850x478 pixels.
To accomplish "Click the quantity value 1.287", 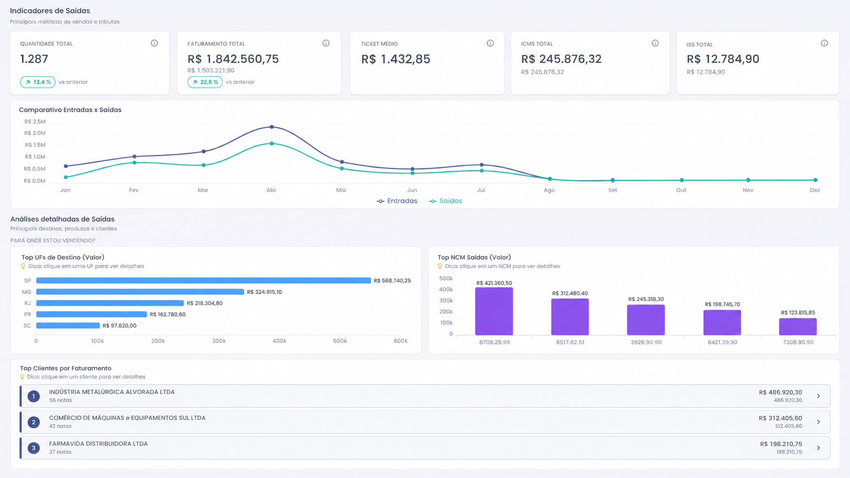I will (34, 59).
